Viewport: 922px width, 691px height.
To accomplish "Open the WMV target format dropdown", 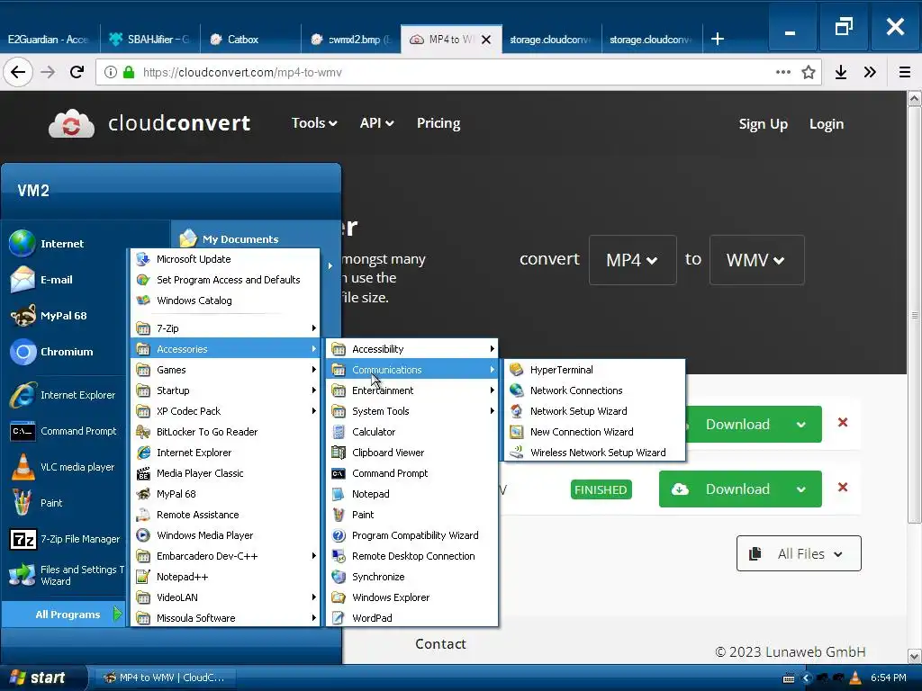I will 756,260.
